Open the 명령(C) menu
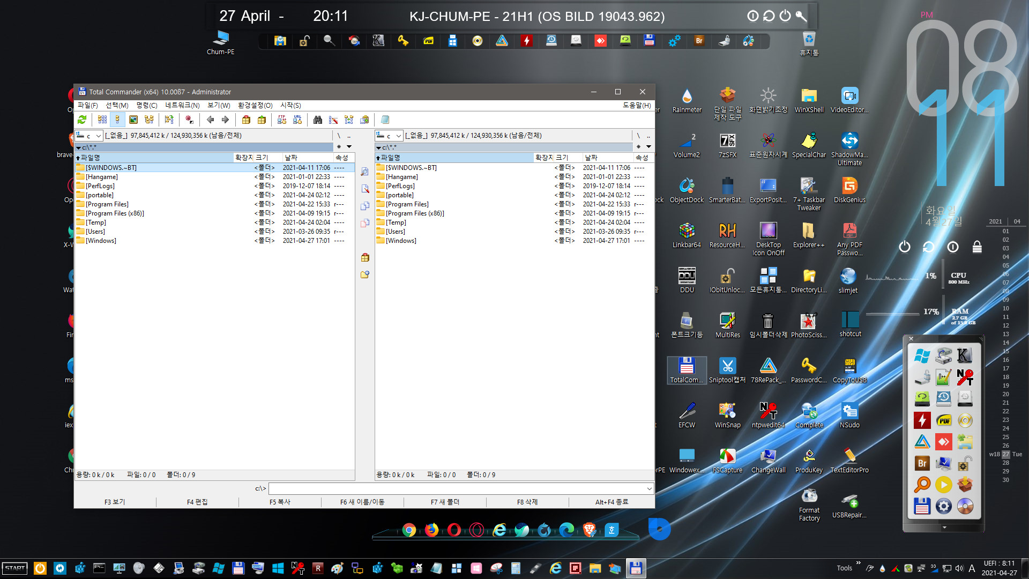Image resolution: width=1029 pixels, height=579 pixels. point(147,106)
